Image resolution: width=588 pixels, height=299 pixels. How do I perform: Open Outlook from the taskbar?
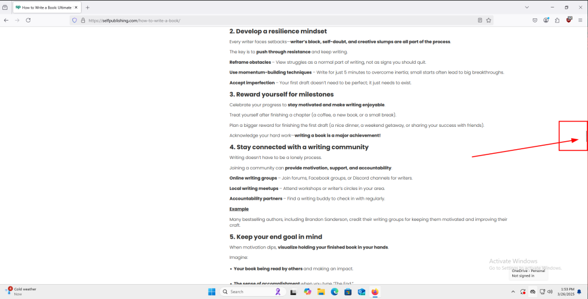coord(362,292)
